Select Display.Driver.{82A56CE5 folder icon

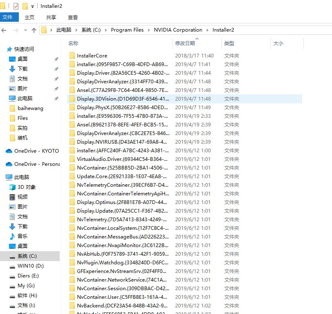click(72, 73)
